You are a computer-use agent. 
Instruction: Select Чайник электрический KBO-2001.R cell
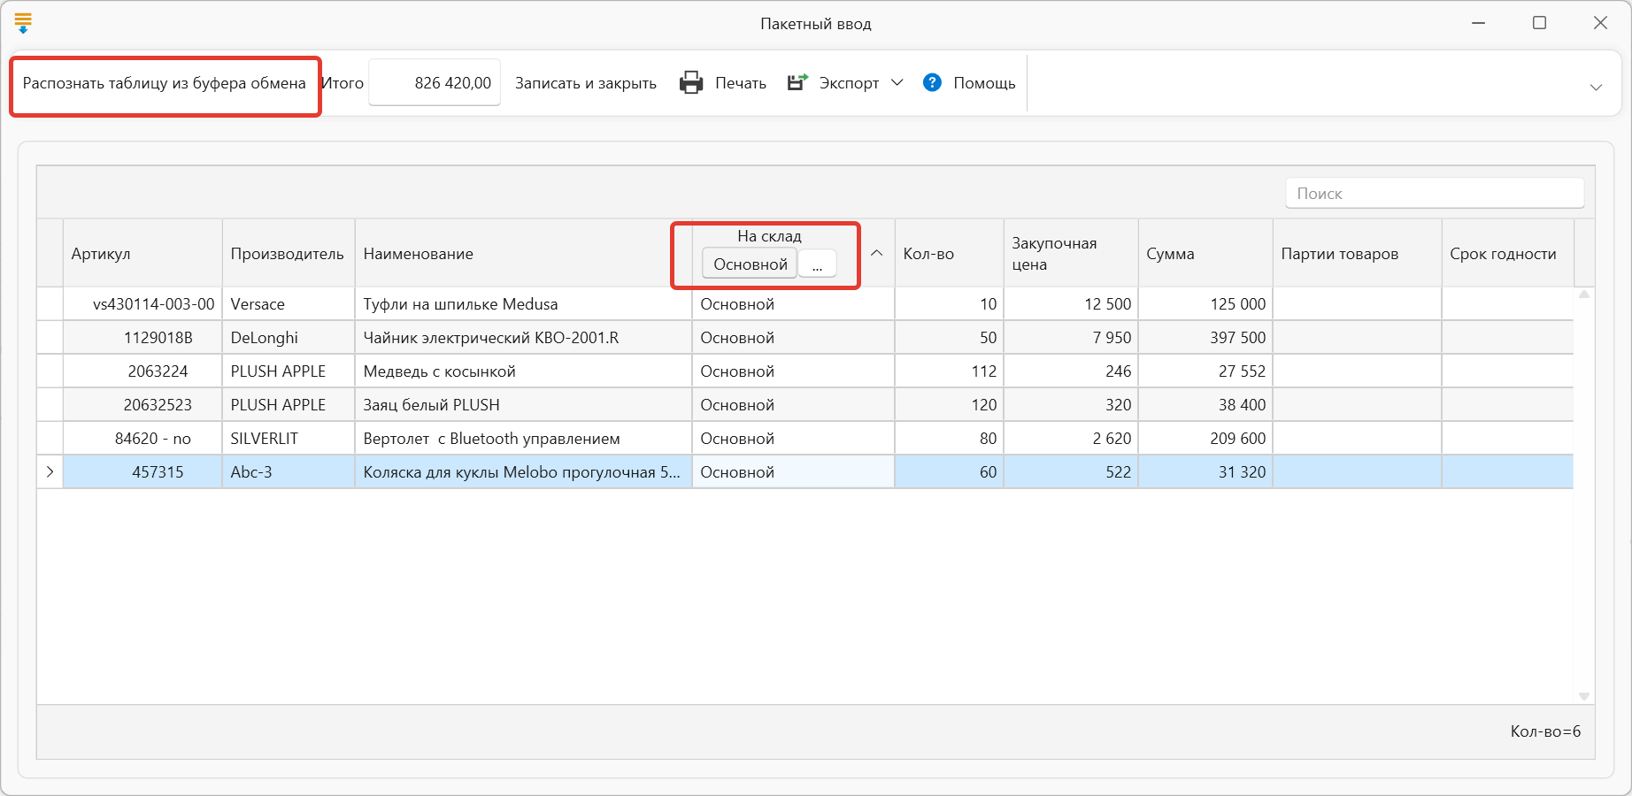coord(523,337)
